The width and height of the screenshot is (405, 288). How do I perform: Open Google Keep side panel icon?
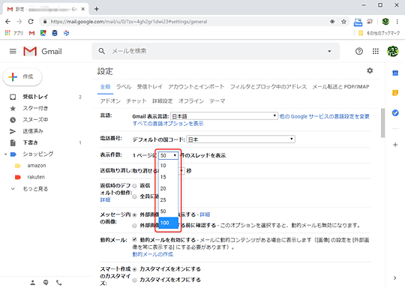(395, 93)
